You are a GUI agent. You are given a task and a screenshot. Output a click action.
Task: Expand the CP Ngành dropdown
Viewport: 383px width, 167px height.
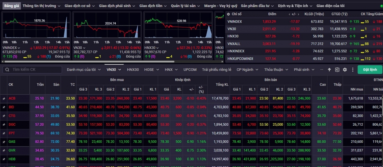247,70
